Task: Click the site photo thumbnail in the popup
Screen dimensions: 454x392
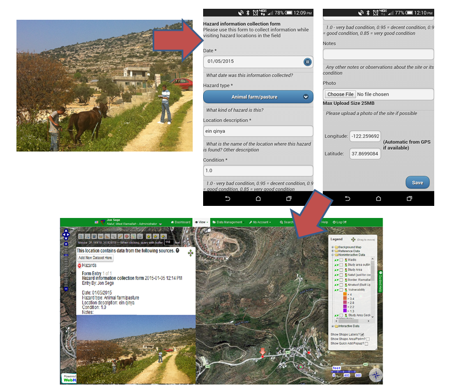Action: tap(136, 350)
